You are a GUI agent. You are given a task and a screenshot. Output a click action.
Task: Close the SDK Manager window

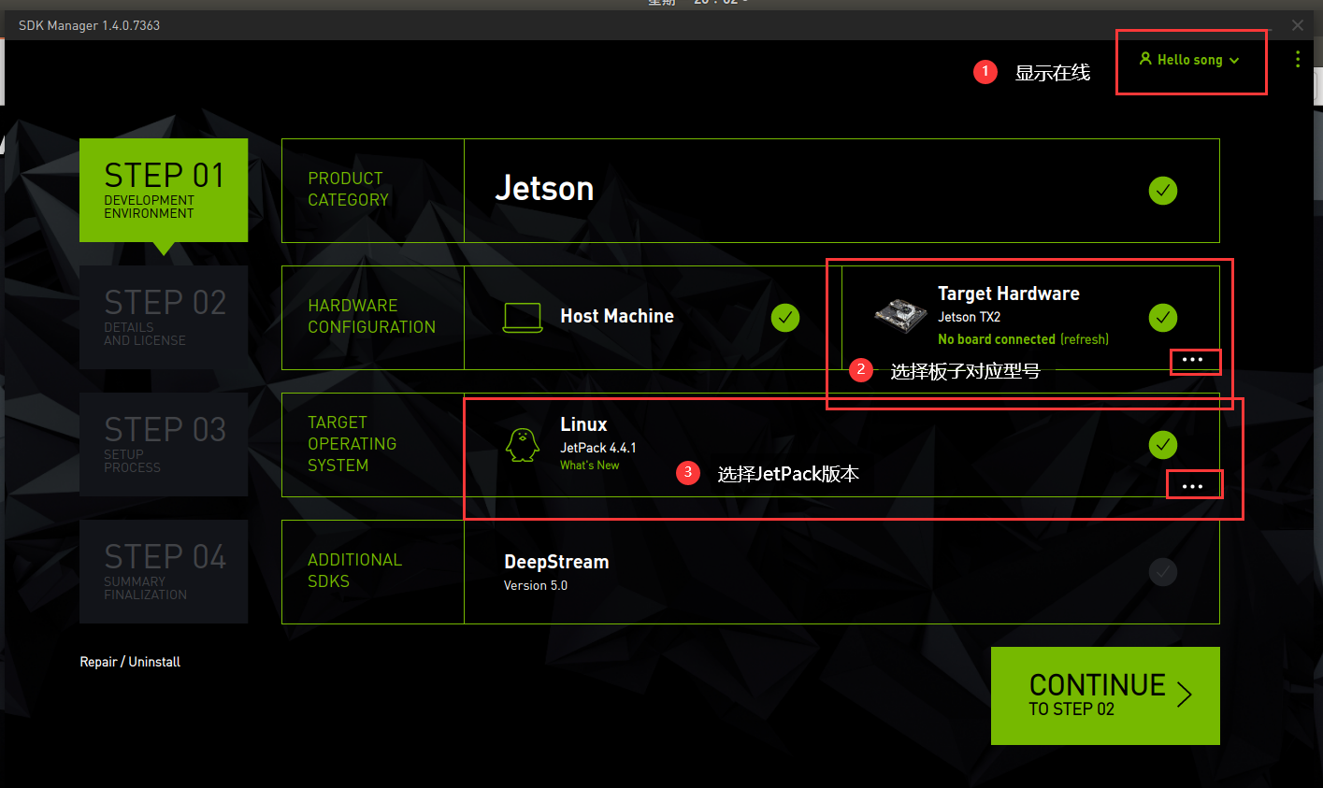coord(1297,25)
